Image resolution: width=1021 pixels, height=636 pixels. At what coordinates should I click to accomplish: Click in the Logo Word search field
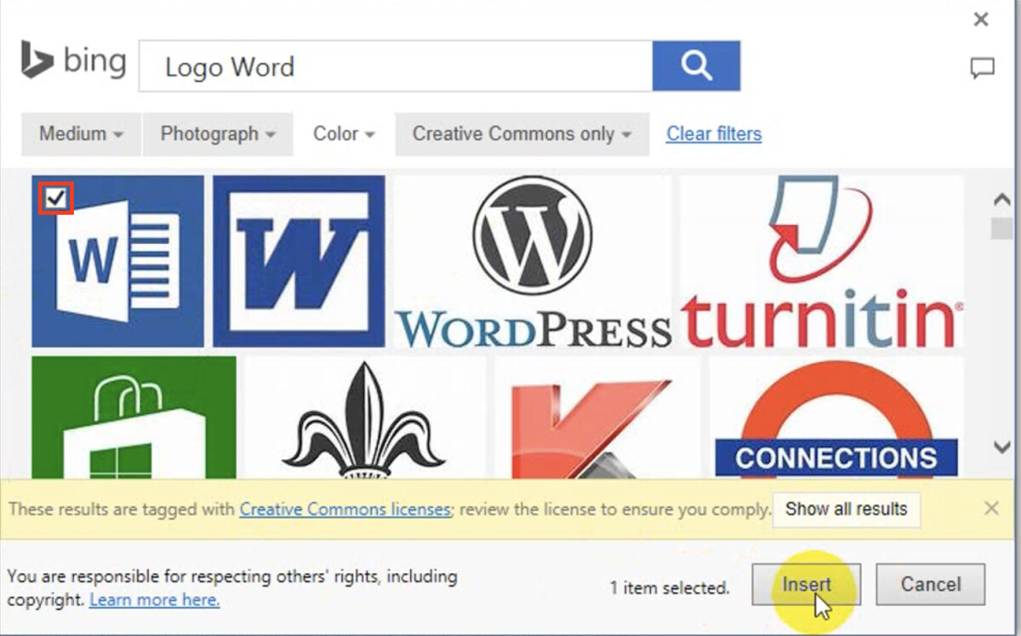click(396, 66)
